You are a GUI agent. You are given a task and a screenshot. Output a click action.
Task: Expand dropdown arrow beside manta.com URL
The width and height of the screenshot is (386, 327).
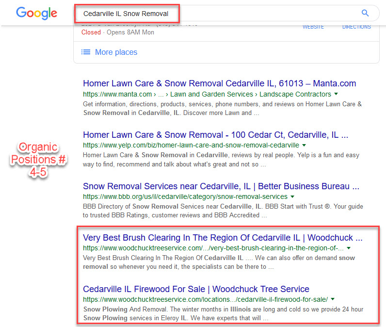336,94
